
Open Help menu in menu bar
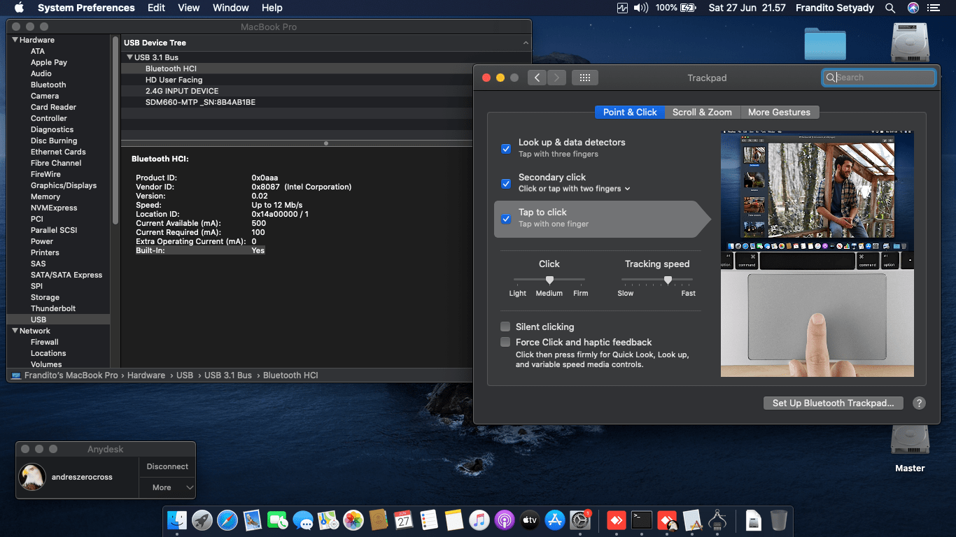272,8
